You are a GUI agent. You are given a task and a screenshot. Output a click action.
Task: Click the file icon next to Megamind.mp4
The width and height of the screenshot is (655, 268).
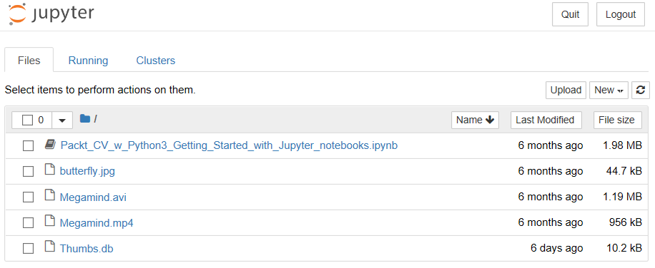[x=50, y=222]
